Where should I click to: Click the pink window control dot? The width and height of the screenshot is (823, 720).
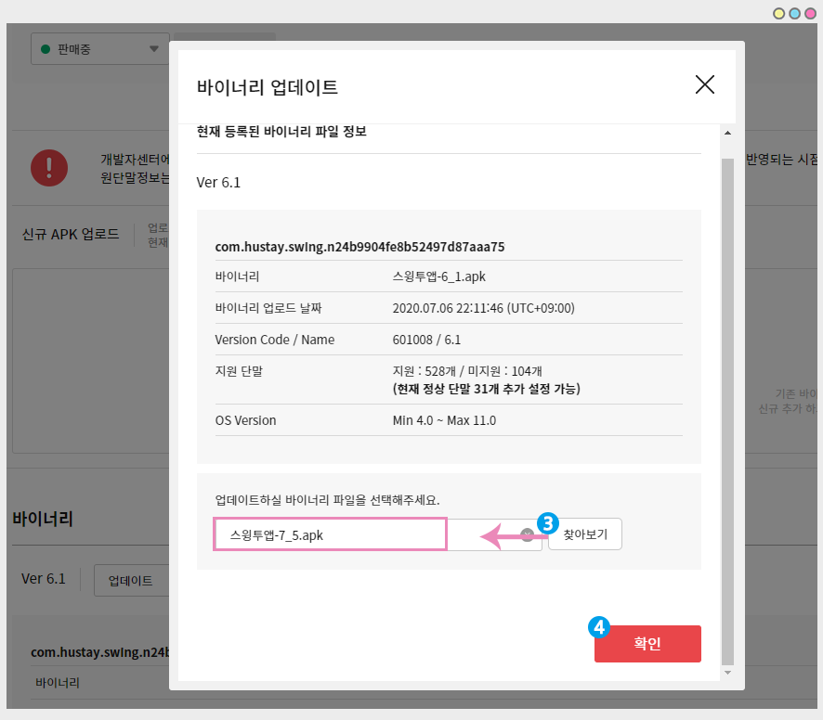click(x=810, y=13)
